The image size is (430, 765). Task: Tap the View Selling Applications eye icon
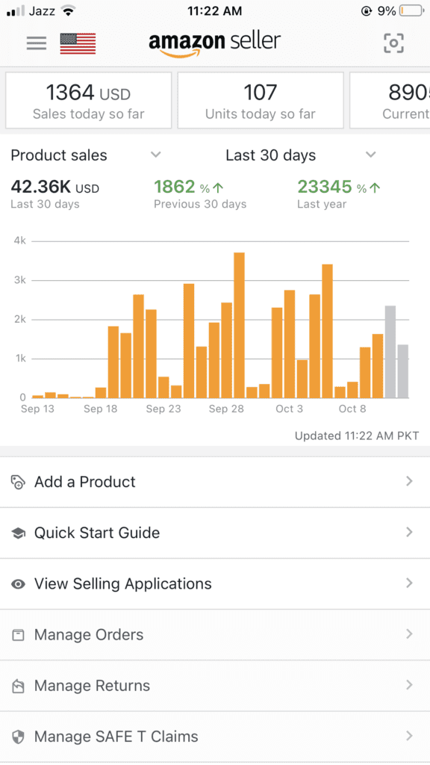click(18, 584)
